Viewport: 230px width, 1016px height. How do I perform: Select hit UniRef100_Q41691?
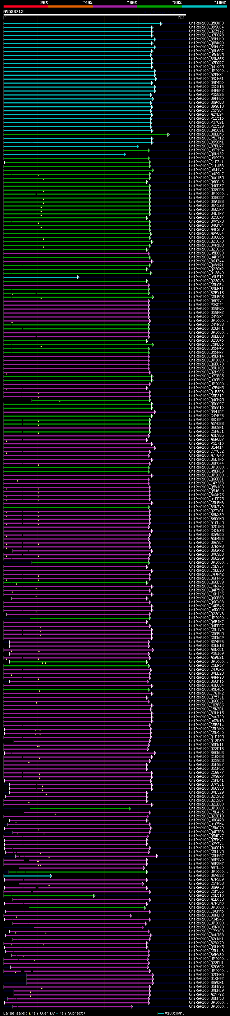pos(206,130)
